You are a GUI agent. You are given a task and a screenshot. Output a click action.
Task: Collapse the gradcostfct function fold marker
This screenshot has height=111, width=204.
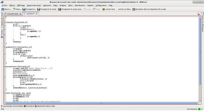pyautogui.click(x=5, y=47)
